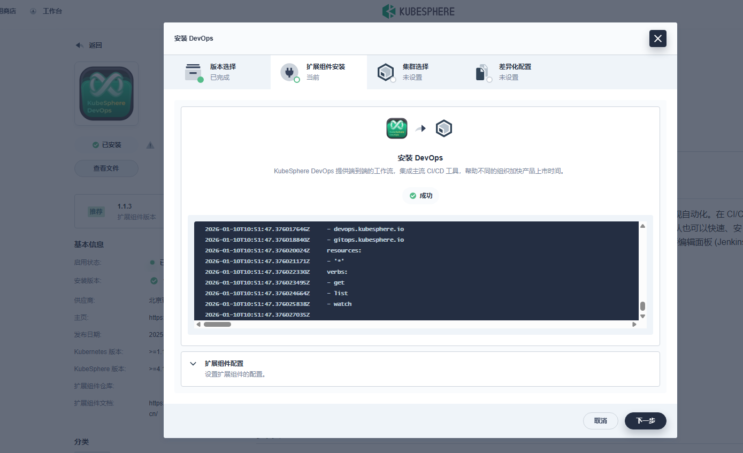
Task: Proceed with the 下一步 button
Action: click(x=646, y=421)
